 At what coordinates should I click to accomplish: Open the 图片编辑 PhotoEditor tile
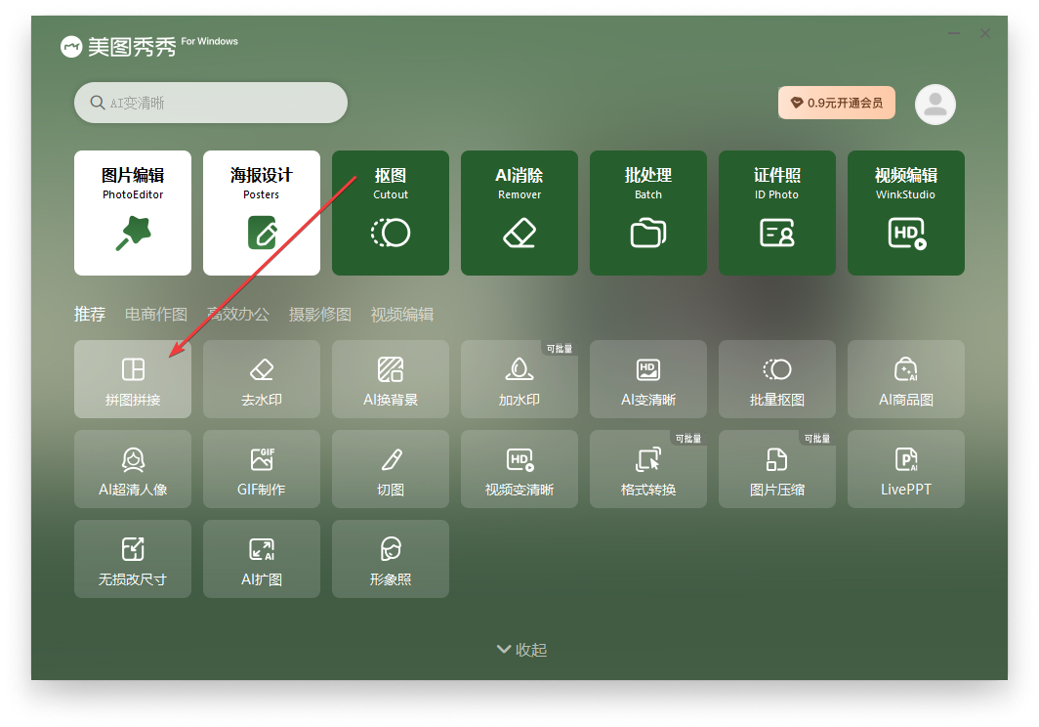(133, 213)
